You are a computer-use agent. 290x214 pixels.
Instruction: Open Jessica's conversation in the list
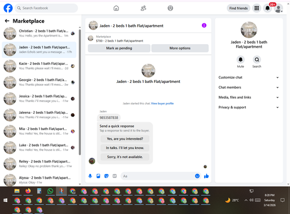tap(39, 99)
